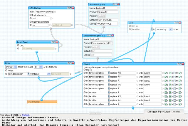
Task: Check m flag on item.title &uuml; rule
Action: 174,97
